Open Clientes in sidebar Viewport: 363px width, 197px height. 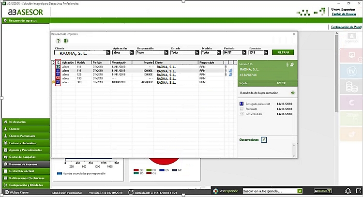pos(26,129)
